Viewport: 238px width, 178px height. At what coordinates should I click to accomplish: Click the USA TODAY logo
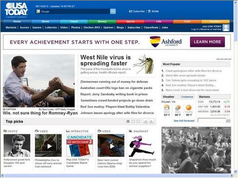[x=17, y=10]
